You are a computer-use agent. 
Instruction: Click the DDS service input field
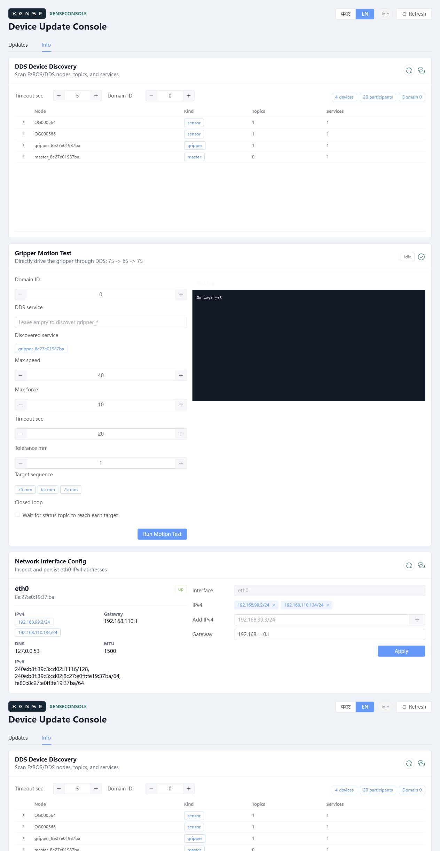[x=101, y=322]
